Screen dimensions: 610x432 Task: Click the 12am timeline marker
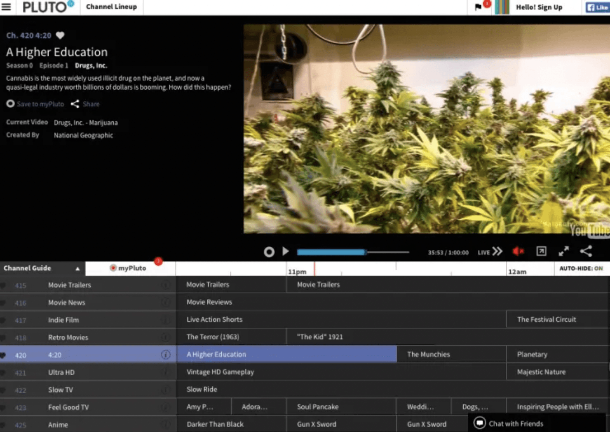click(517, 272)
